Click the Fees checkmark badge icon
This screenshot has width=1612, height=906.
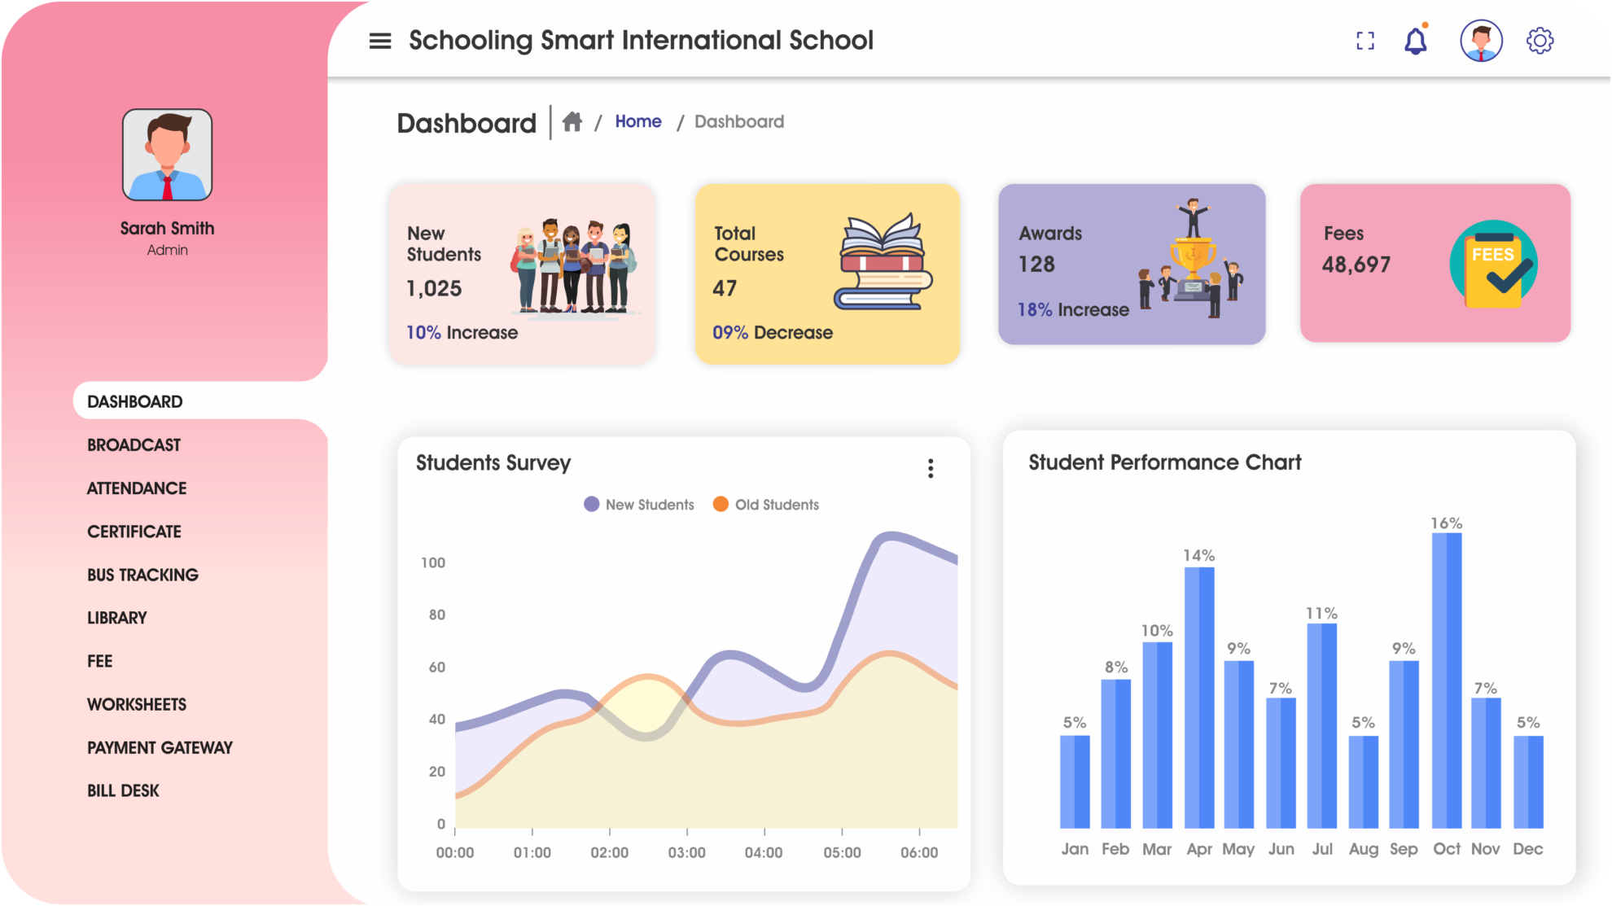[x=1493, y=264]
